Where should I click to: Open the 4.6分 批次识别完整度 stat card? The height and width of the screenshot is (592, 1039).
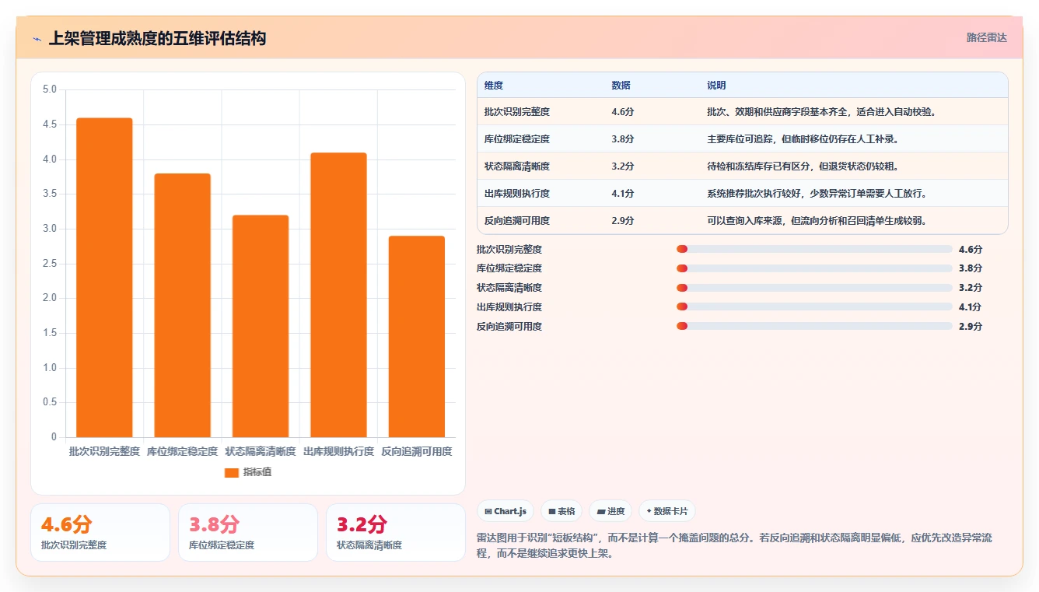pos(100,532)
